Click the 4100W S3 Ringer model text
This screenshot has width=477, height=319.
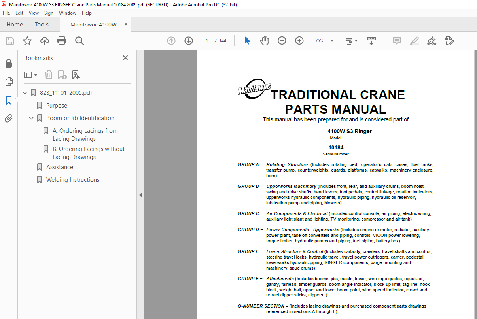[x=350, y=131]
